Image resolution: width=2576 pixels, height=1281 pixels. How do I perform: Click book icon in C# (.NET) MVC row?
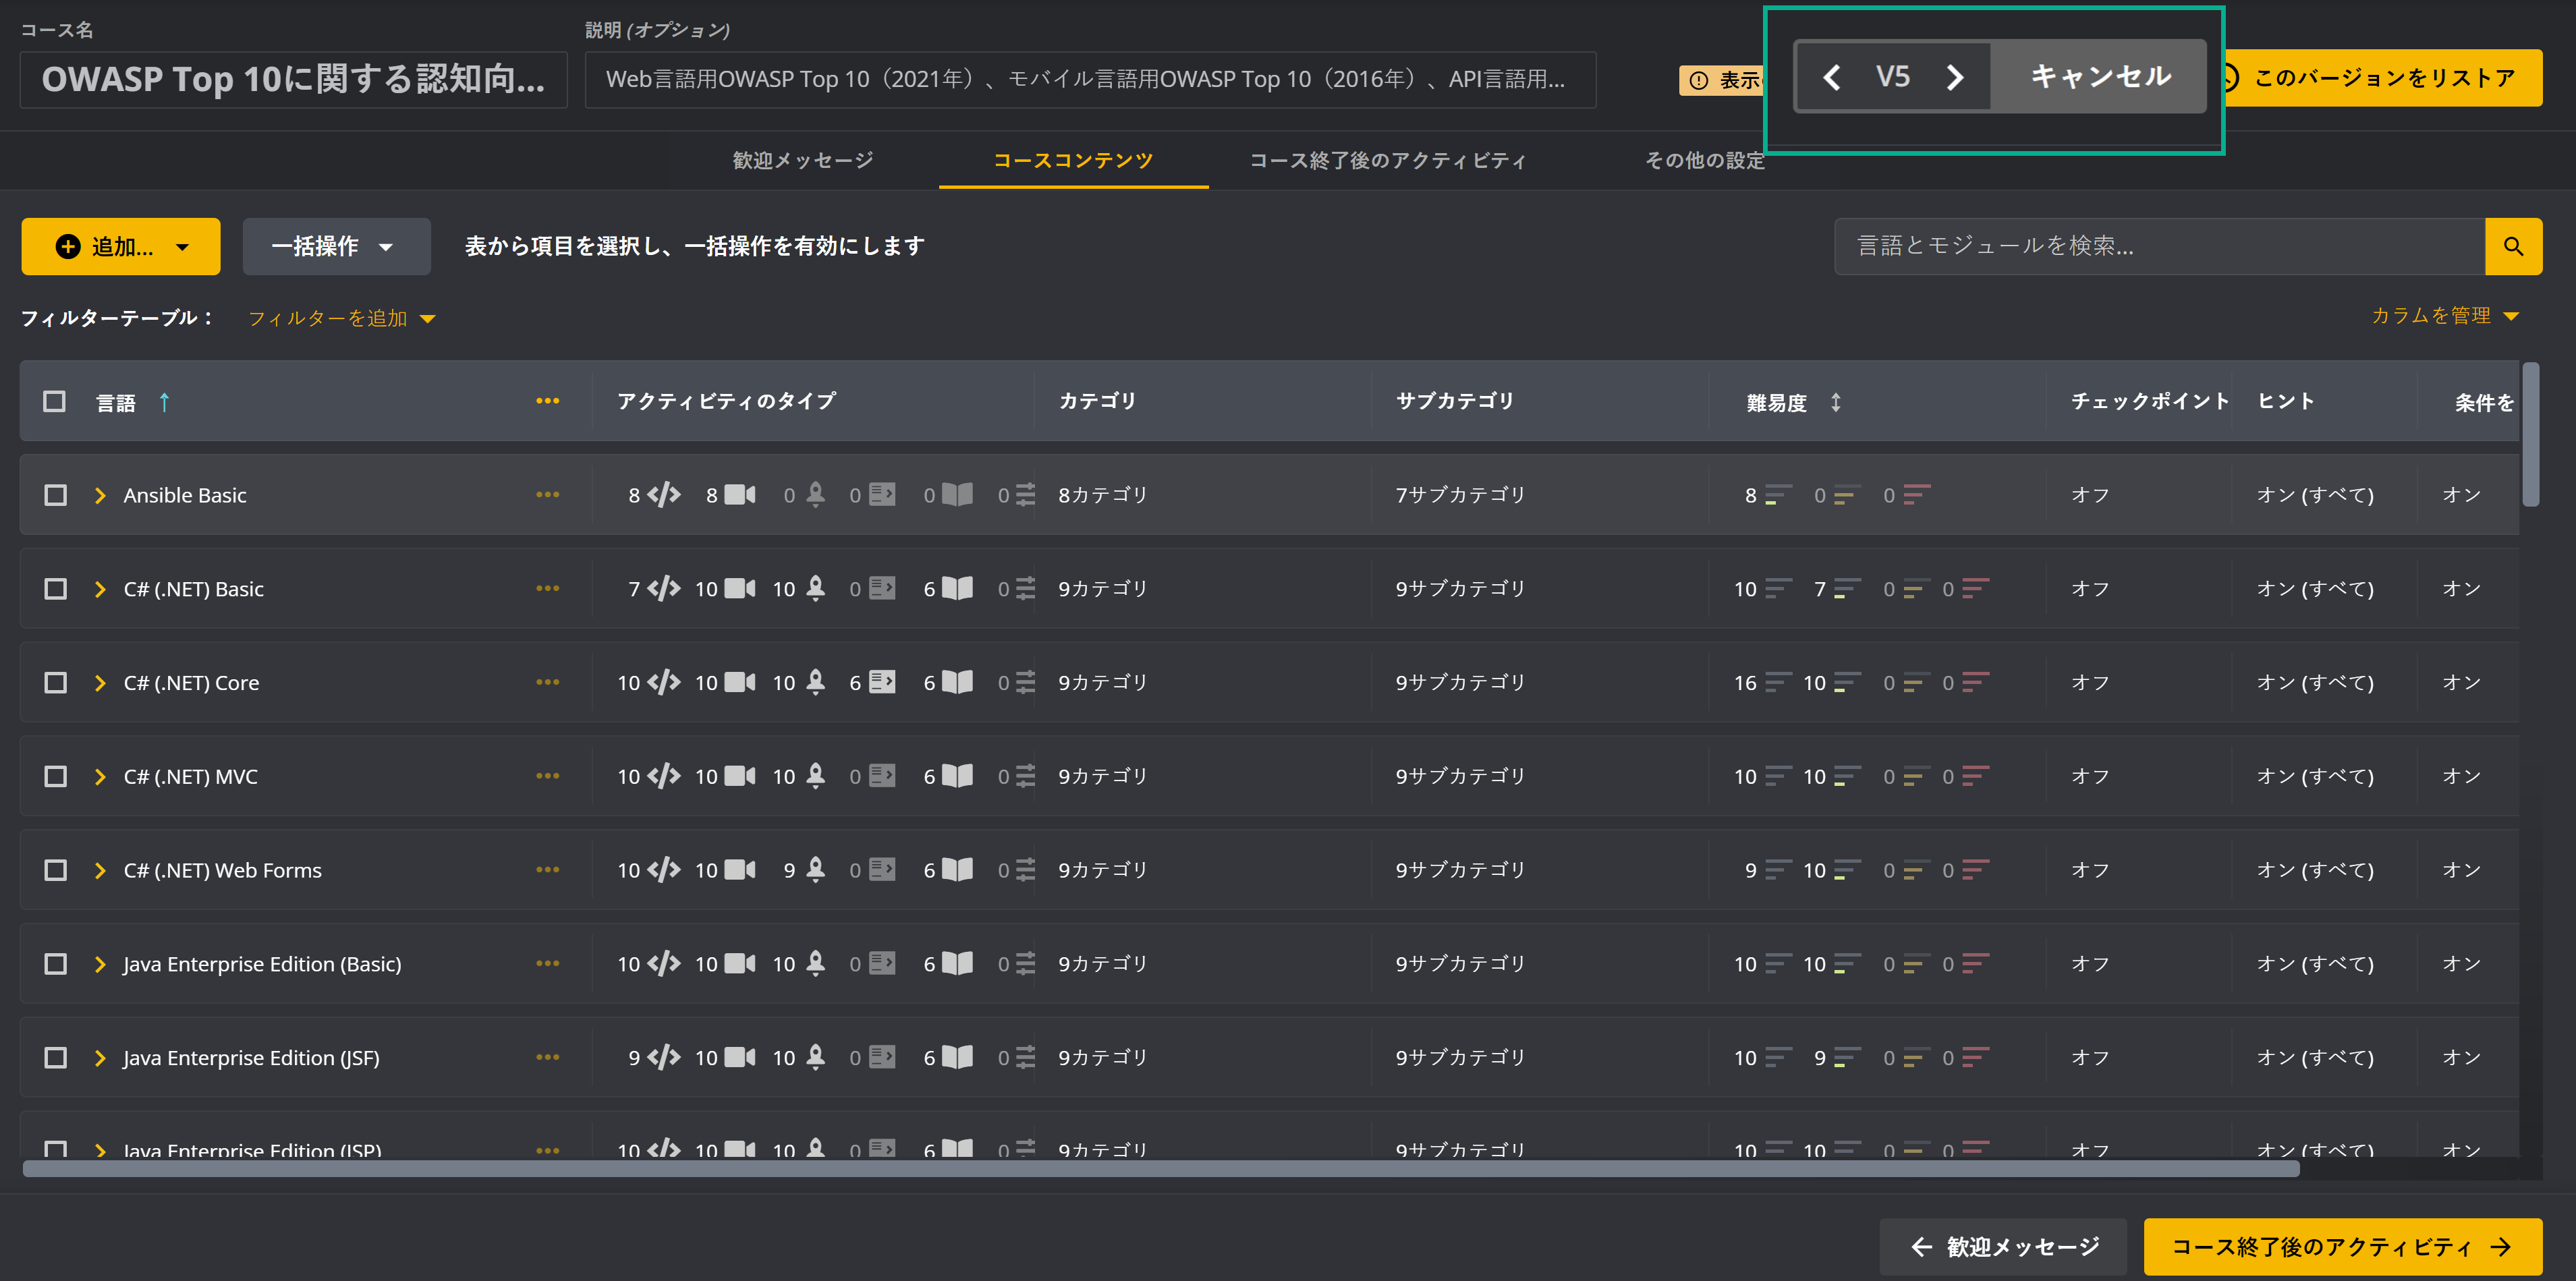pyautogui.click(x=957, y=776)
